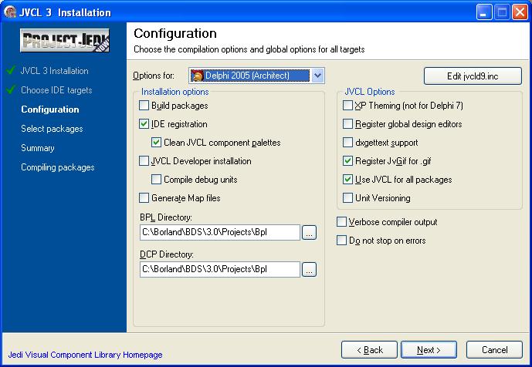Enable the Build packages checkbox
The height and width of the screenshot is (367, 532).
pyautogui.click(x=144, y=106)
